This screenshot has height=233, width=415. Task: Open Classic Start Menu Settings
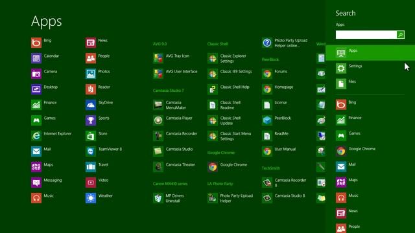[230, 136]
